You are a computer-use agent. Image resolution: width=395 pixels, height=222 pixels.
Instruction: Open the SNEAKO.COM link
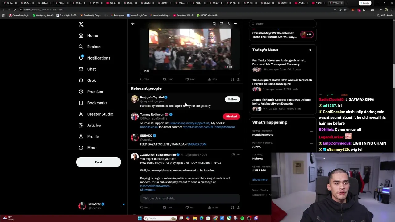pos(197,144)
